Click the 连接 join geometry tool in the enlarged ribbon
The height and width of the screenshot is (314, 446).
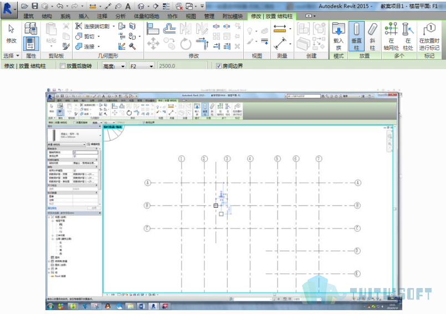(x=85, y=46)
